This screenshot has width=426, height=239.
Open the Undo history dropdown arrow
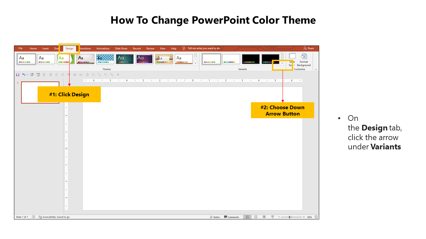point(27,75)
